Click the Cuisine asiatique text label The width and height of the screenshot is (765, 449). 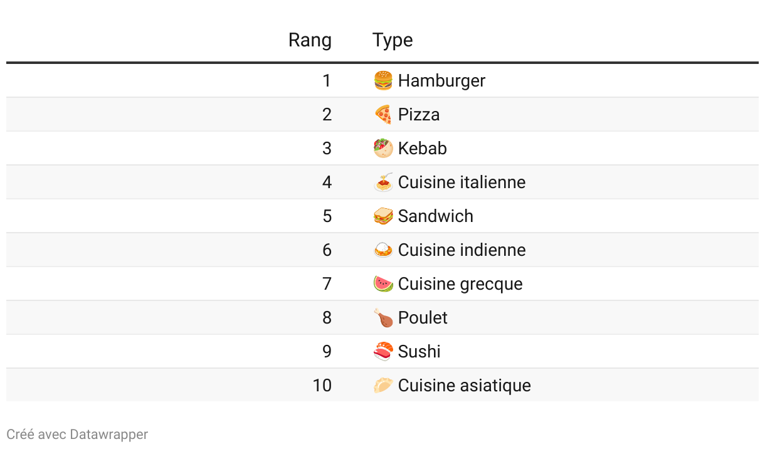(x=464, y=385)
